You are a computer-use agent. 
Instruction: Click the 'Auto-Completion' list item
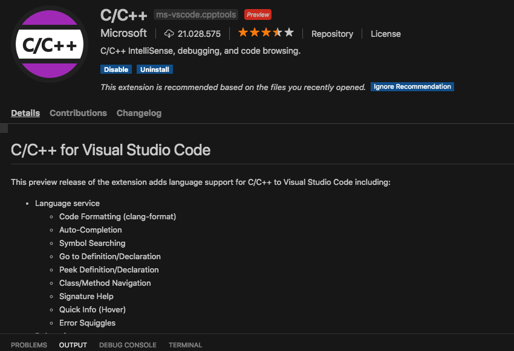tap(91, 230)
